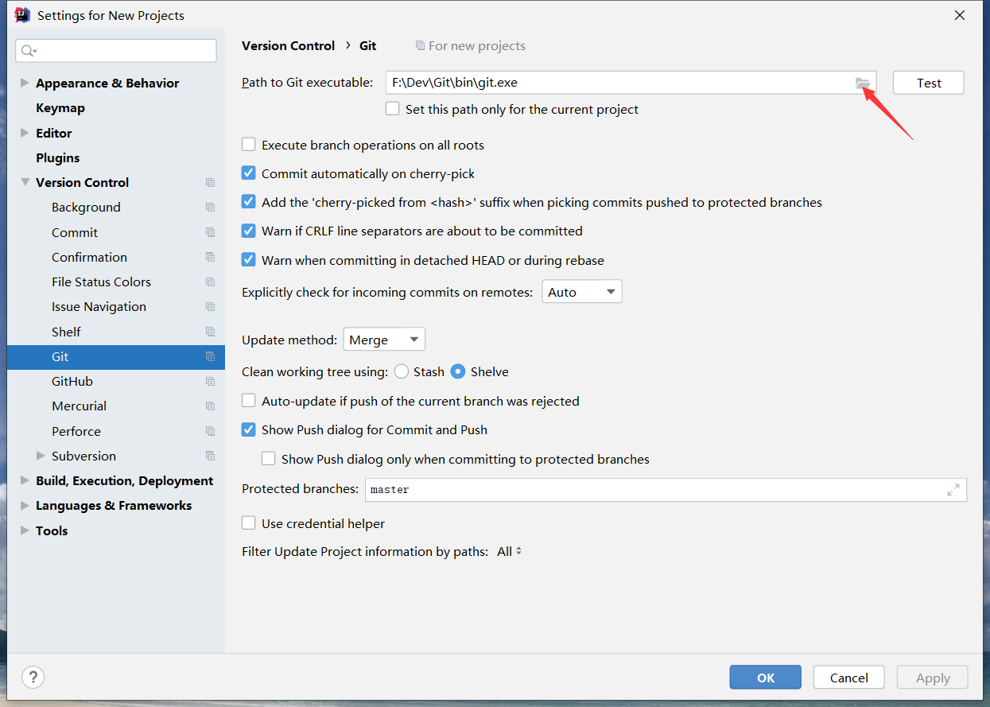This screenshot has height=707, width=990.
Task: Click the project-level icon beside Issue Navigation
Action: click(x=210, y=307)
